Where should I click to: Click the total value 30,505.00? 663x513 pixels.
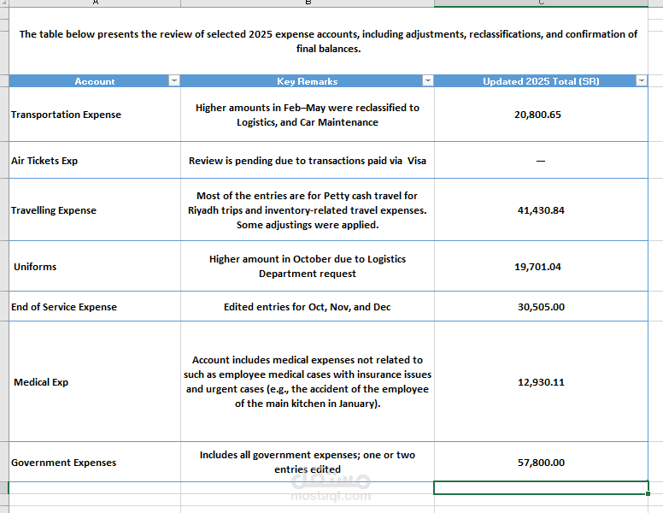[x=541, y=306]
